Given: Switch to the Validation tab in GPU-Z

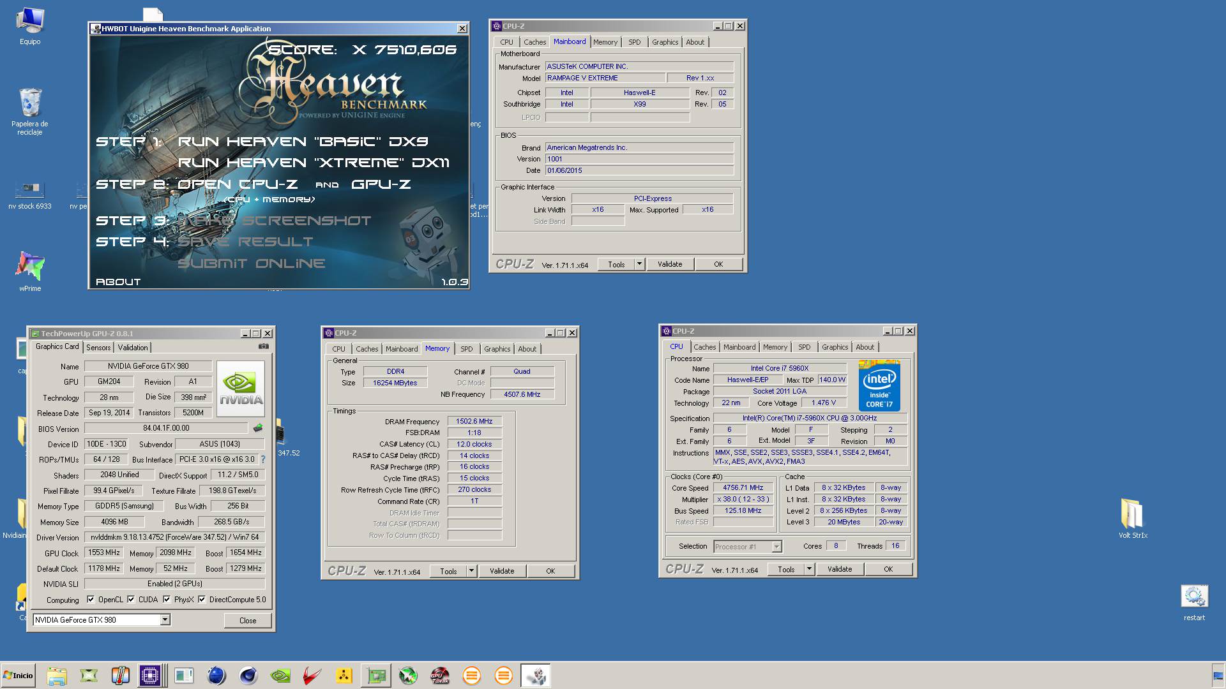Looking at the screenshot, I should [x=133, y=348].
